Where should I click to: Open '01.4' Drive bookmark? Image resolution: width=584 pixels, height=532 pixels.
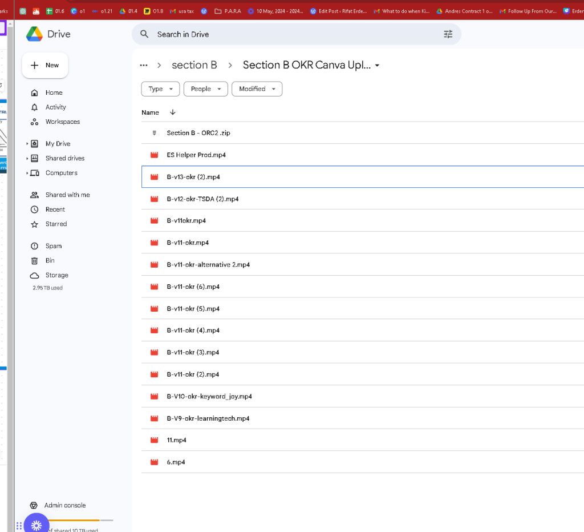click(x=128, y=11)
